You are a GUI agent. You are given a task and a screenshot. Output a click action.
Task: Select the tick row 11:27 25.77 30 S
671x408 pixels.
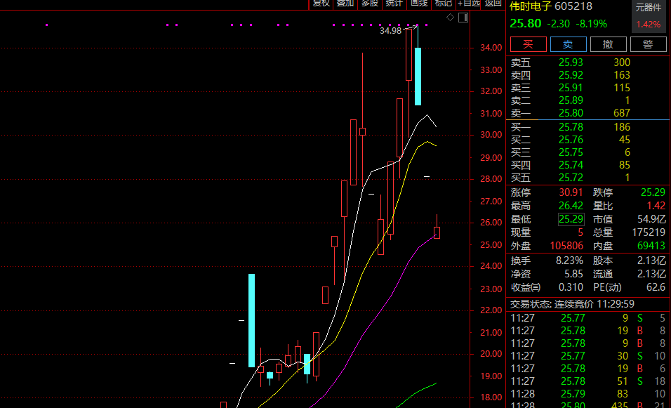(x=588, y=356)
